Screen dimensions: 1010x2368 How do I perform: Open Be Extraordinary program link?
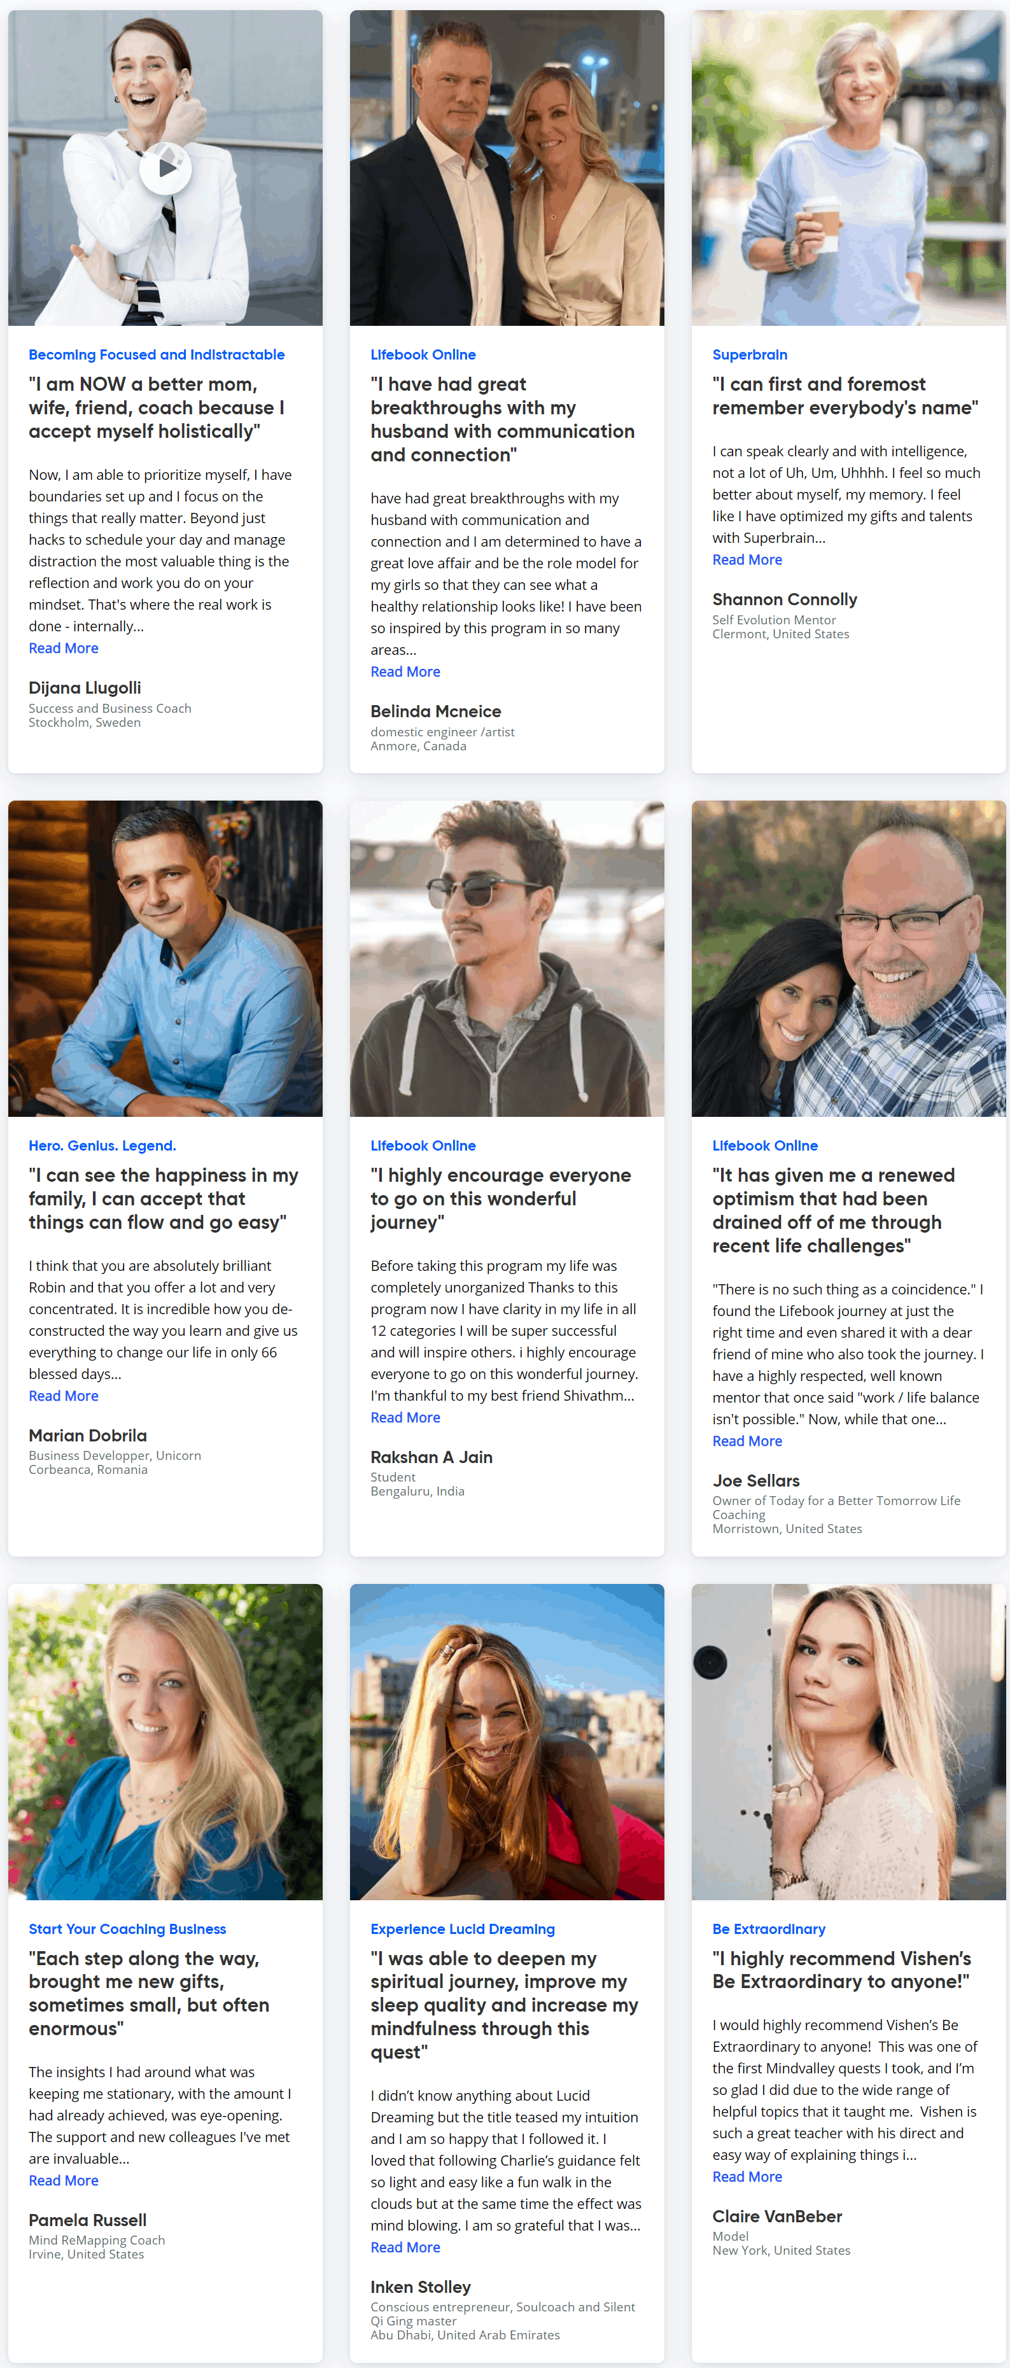pos(768,1929)
